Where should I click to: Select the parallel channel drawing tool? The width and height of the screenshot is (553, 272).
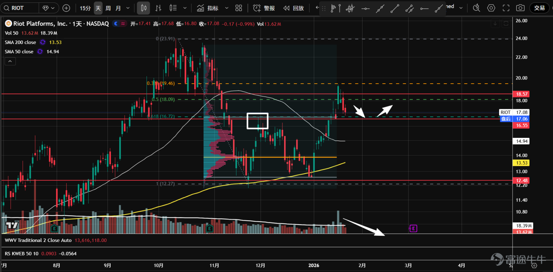[410, 8]
